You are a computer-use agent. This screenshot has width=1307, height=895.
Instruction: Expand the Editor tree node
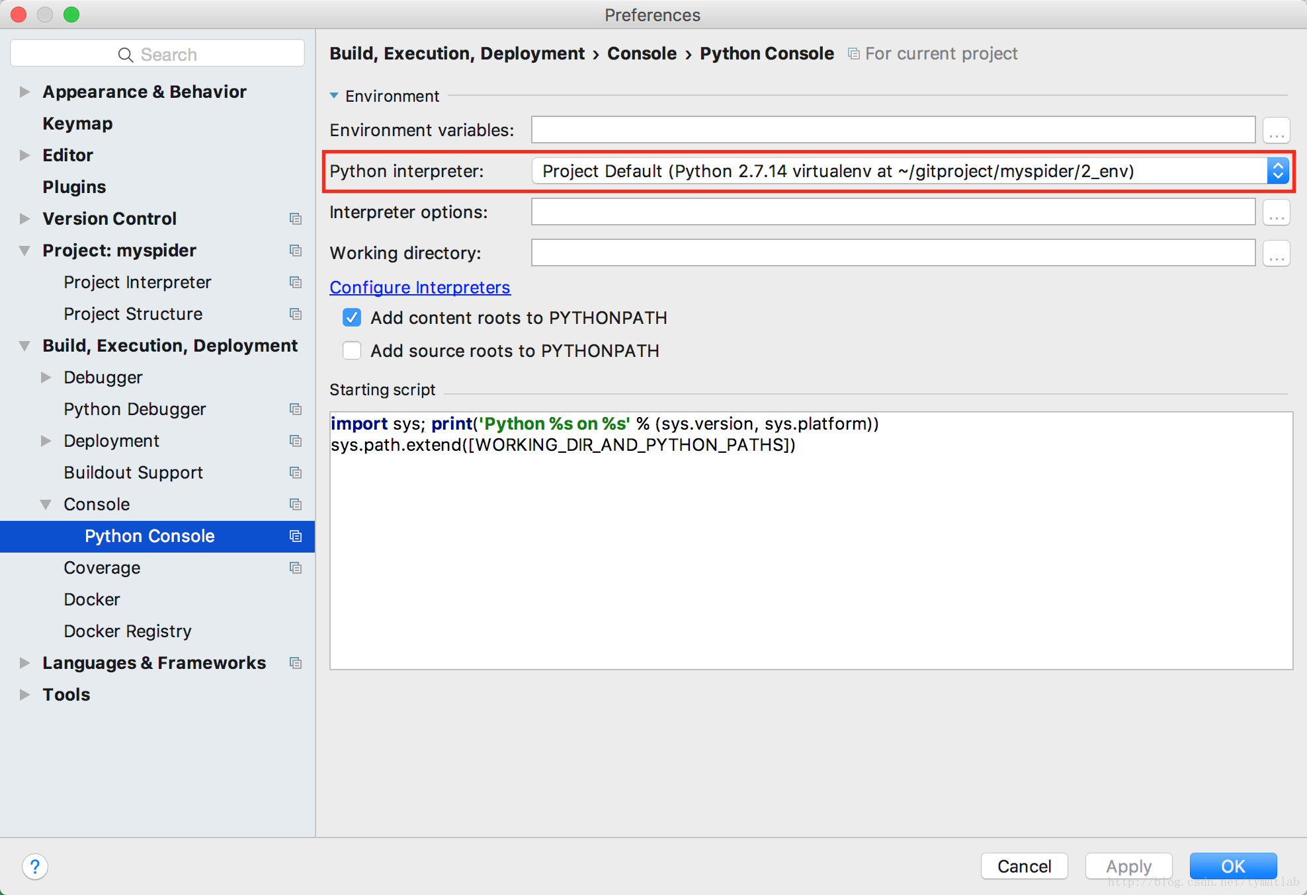[x=24, y=155]
